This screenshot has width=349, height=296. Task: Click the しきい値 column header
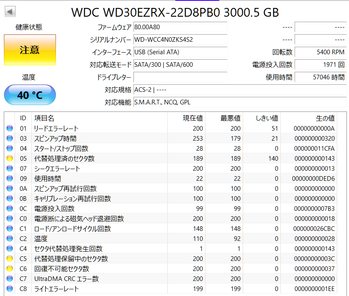pyautogui.click(x=262, y=118)
